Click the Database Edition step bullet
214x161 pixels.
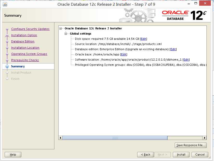coord(7,42)
